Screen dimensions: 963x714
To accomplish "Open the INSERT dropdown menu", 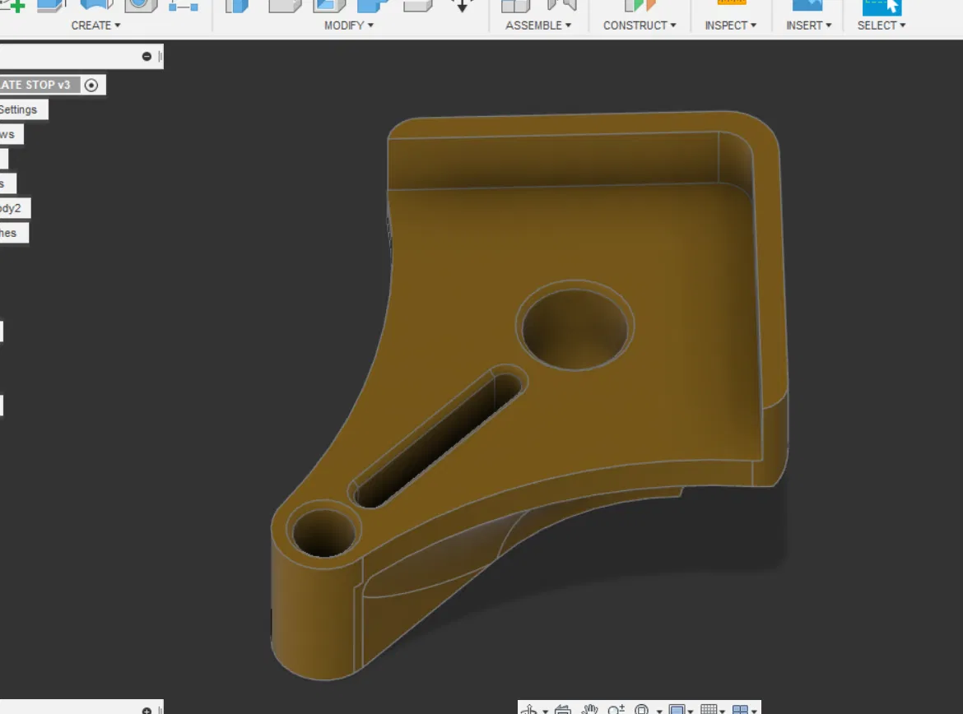I will tap(808, 25).
